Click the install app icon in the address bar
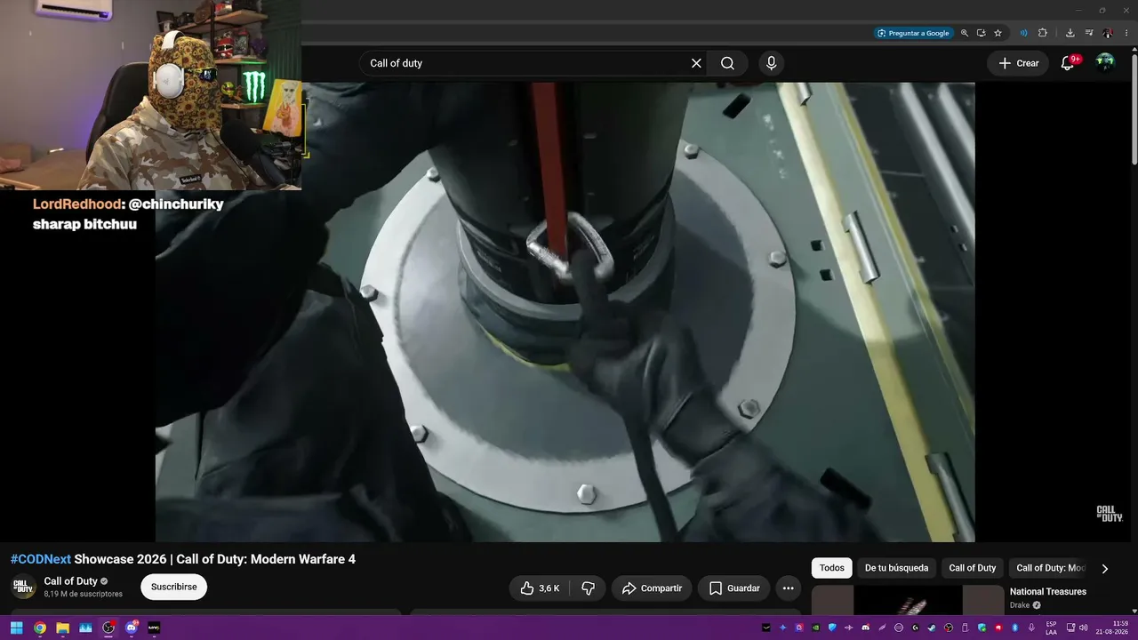Viewport: 1138px width, 640px height. [x=982, y=33]
